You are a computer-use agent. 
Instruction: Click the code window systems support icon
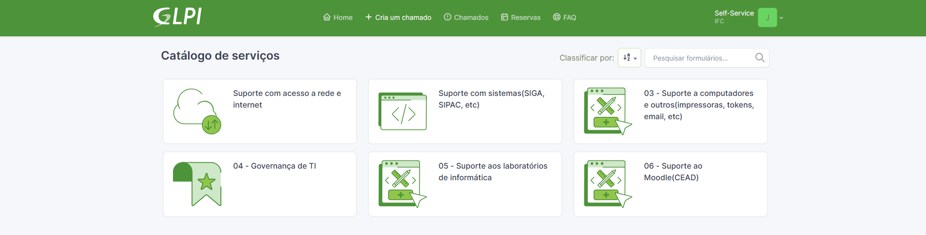[x=403, y=111]
